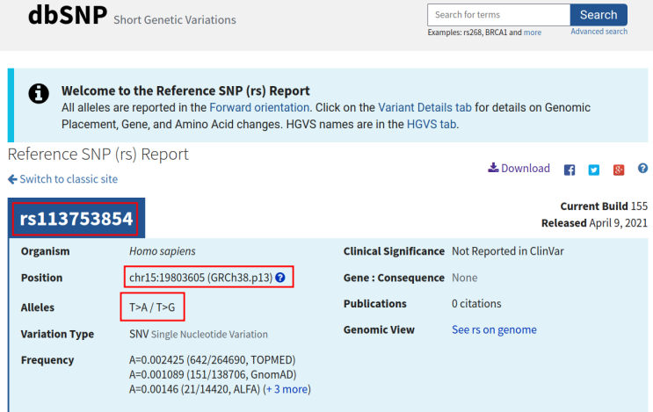Screen dimensions: 653x412
Task: Open the 'more' examples link
Action: tap(533, 33)
